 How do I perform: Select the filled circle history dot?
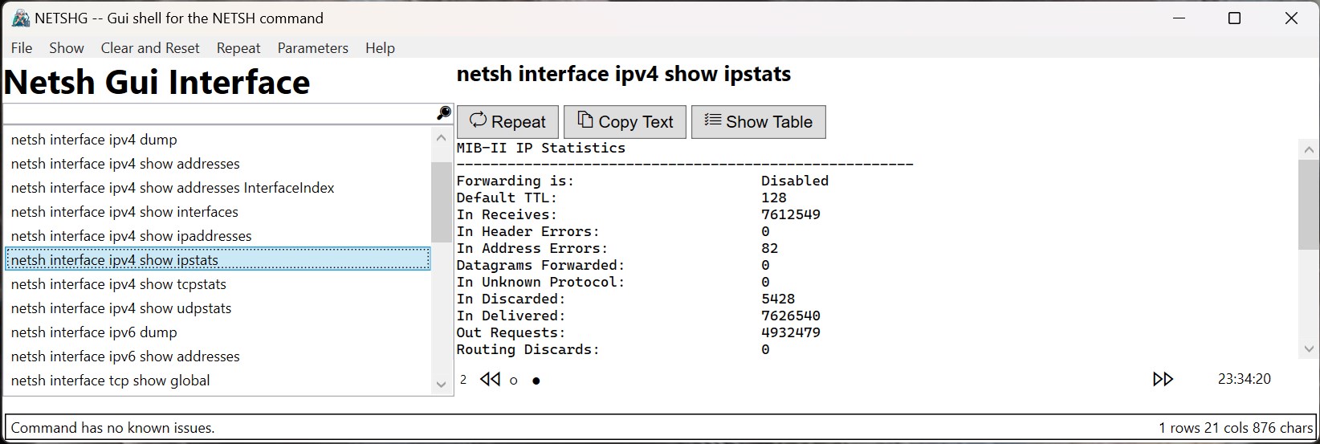(x=536, y=381)
